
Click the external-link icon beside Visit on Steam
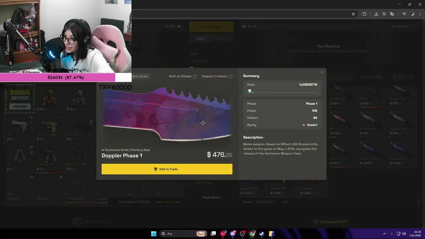point(195,76)
